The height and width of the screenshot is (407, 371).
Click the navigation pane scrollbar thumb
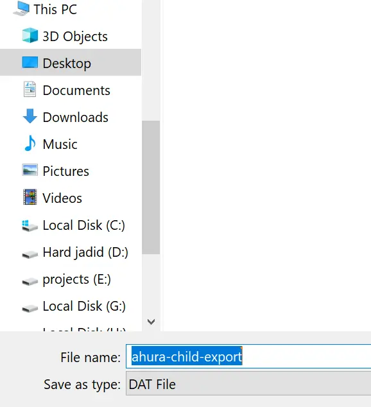click(151, 187)
